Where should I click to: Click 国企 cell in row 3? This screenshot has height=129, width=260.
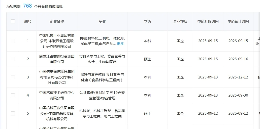pyautogui.click(x=180, y=77)
